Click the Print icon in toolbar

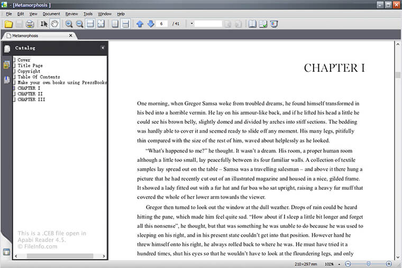30,24
